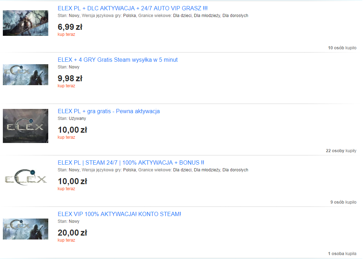Open listing ELEX PL + DLC AKTYWACJA + 24/7 AUTO VIP
The width and height of the screenshot is (363, 259).
tap(133, 8)
